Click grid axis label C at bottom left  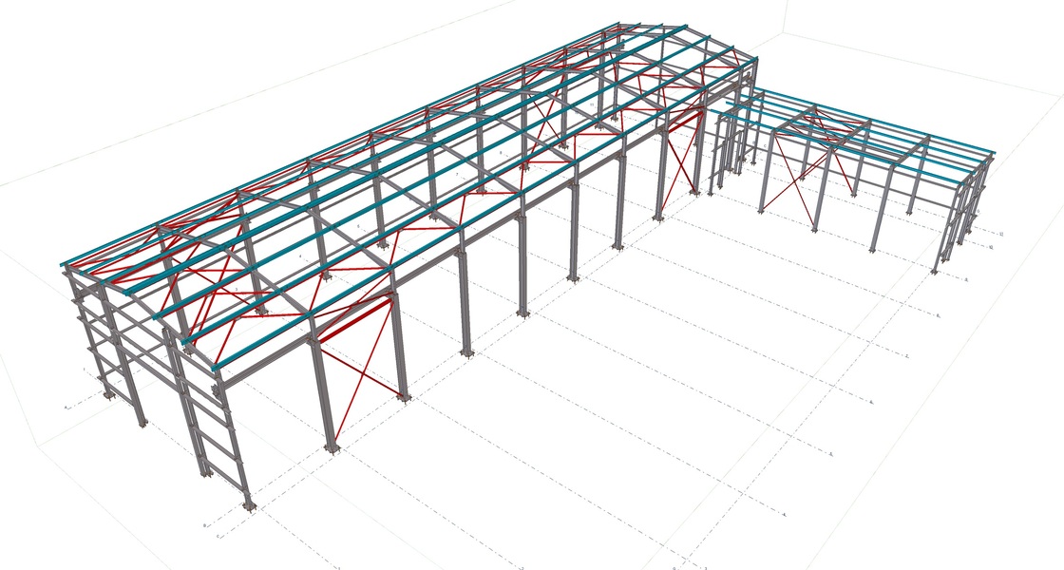click(219, 538)
